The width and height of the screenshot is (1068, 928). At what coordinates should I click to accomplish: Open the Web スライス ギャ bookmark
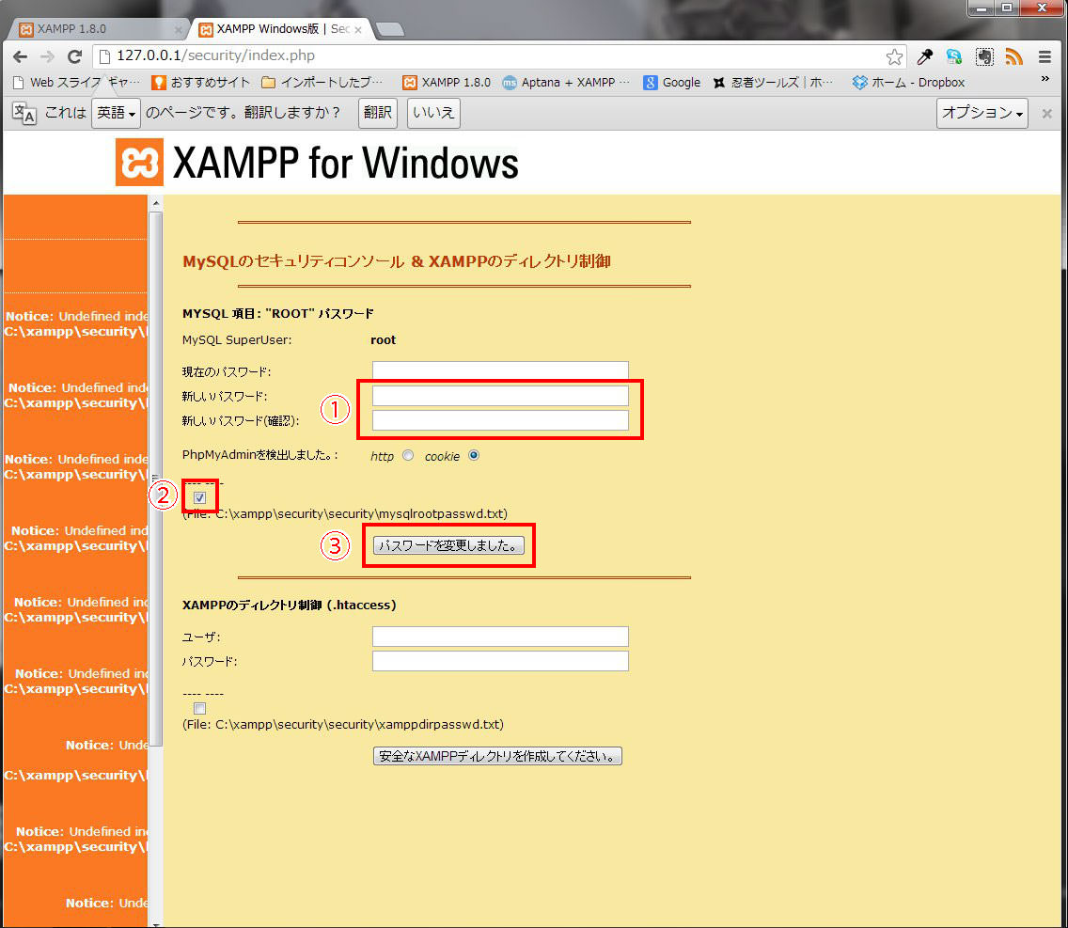coord(76,83)
